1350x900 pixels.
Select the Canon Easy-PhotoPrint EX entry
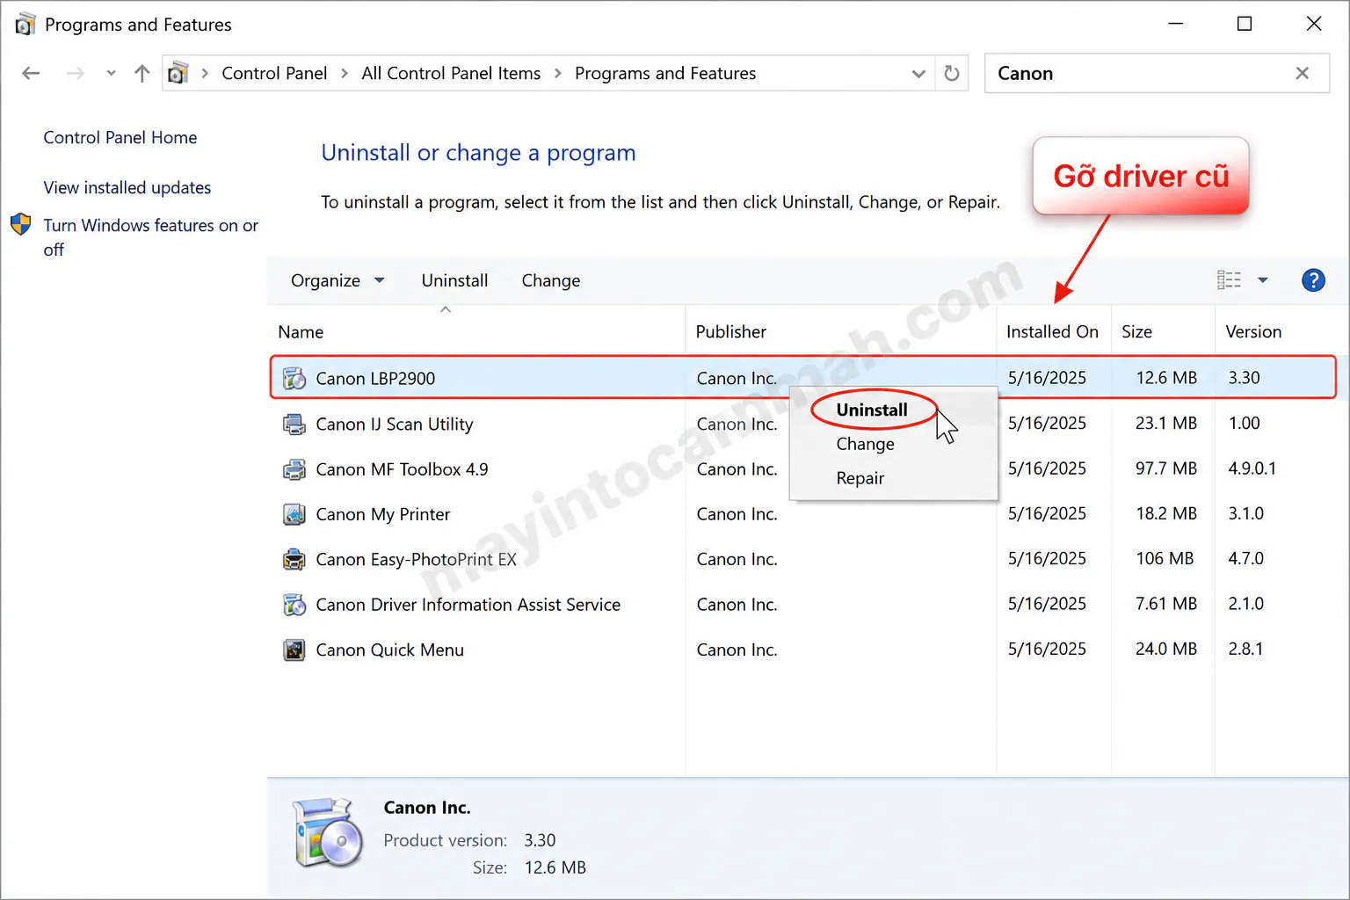point(416,560)
